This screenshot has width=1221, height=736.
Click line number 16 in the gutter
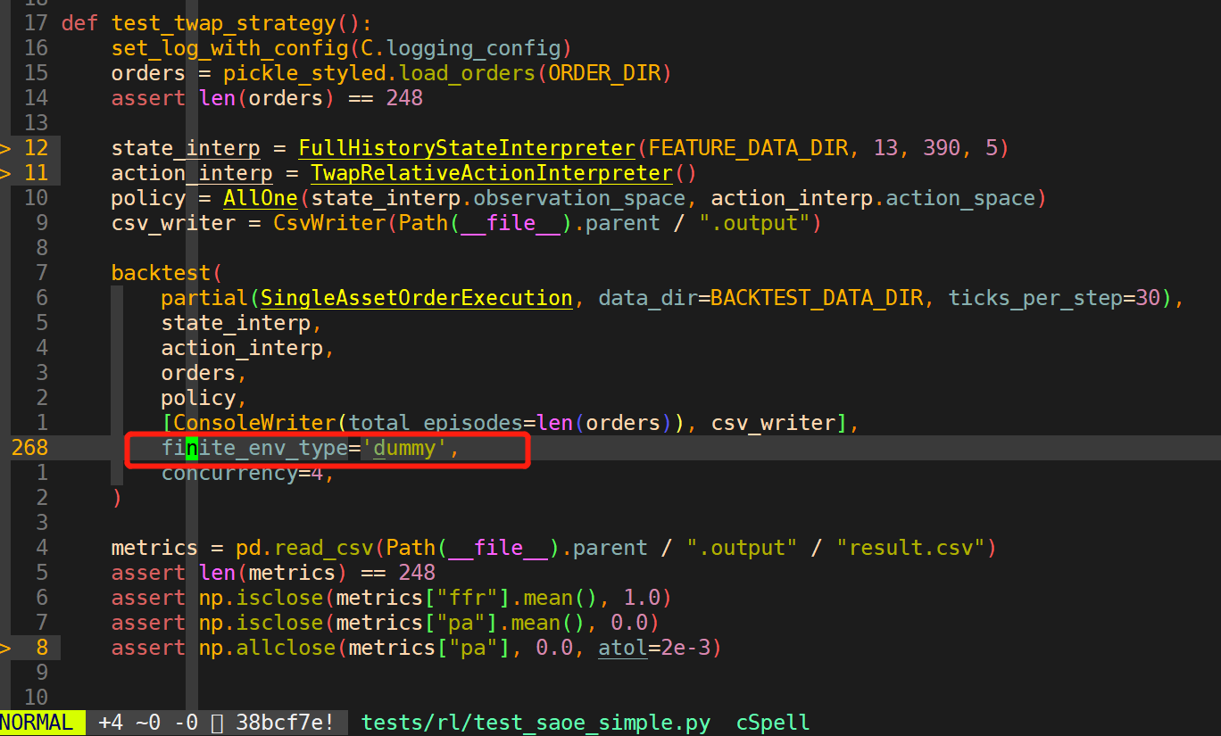37,47
